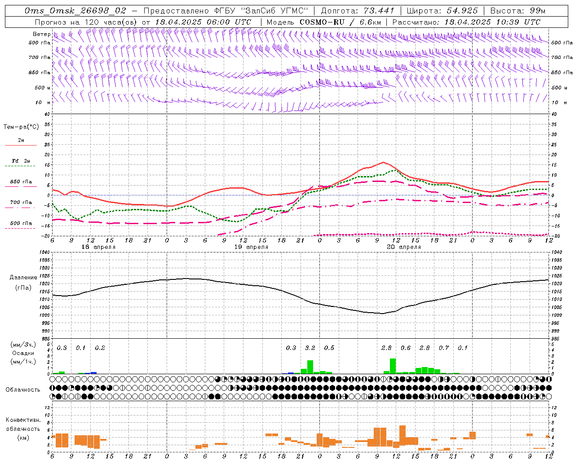Viewport: 575px width, 460px height.
Task: Click the "Осадки" precipitation label
Action: tap(23, 353)
